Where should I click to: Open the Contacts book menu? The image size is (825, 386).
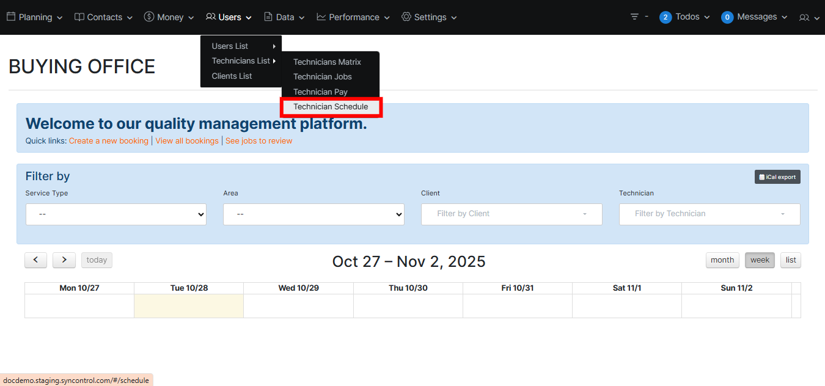pos(103,17)
